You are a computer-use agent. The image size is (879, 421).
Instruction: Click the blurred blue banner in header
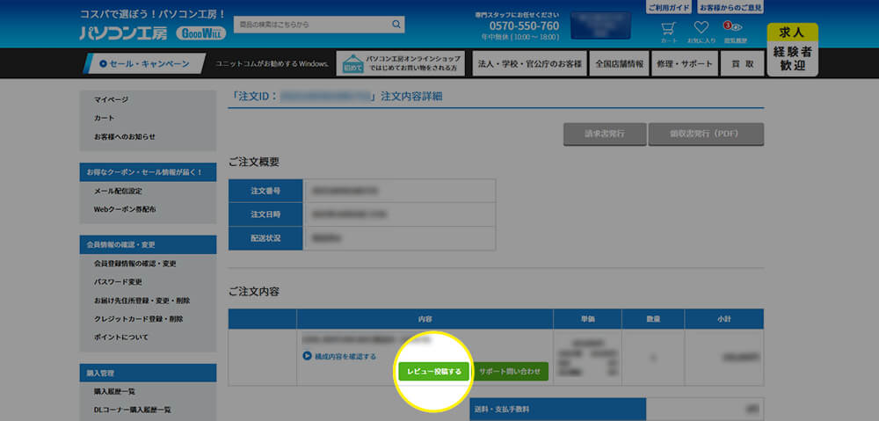tap(601, 25)
